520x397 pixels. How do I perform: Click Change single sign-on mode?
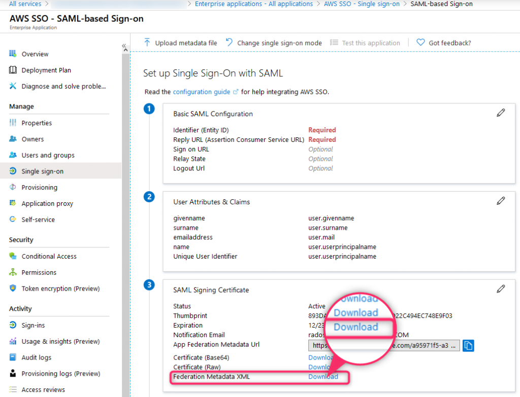point(274,43)
